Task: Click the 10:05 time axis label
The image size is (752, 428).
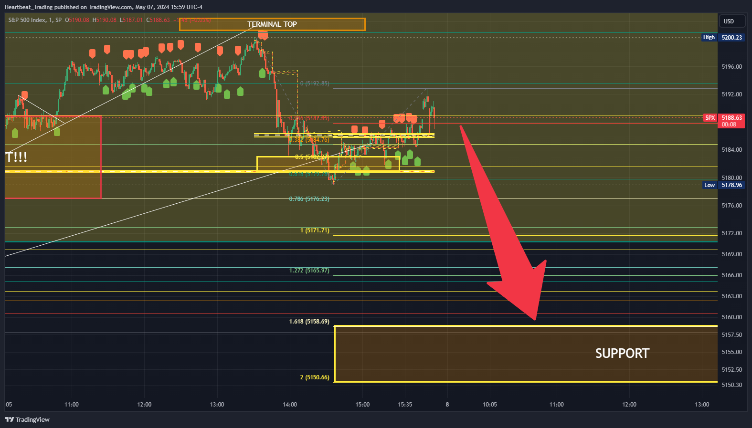Action: (x=490, y=405)
